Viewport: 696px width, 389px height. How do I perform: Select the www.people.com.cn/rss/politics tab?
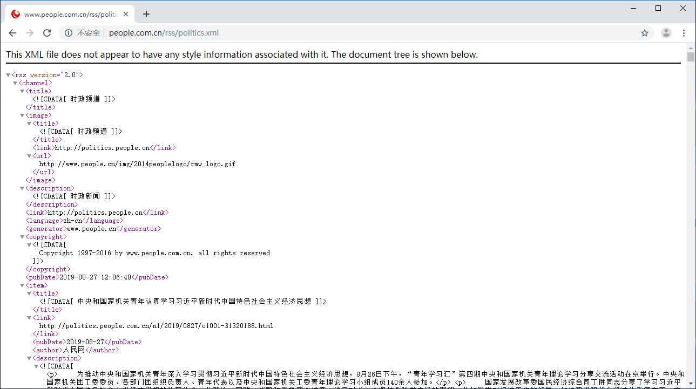[x=70, y=15]
